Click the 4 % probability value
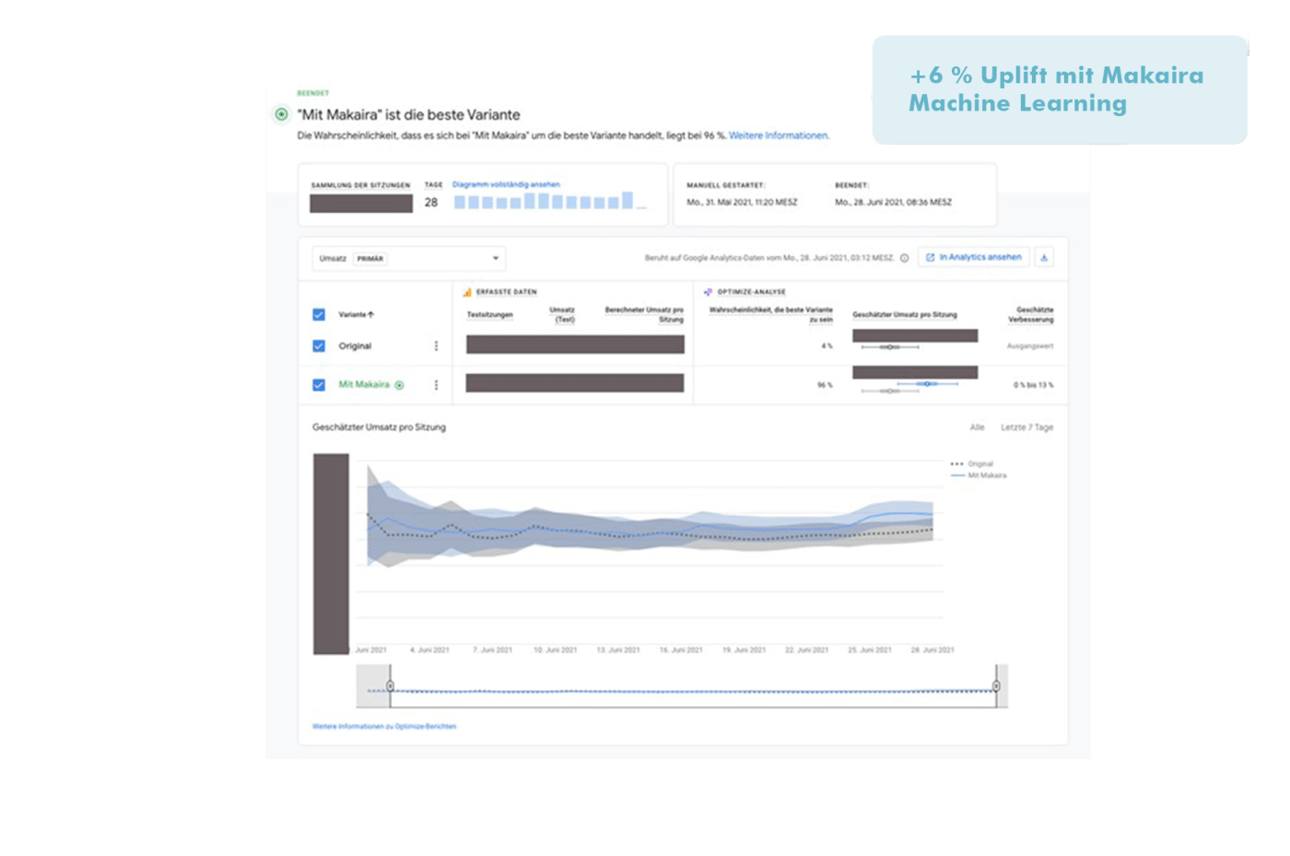Screen dimensions: 1290x856 (x=827, y=346)
